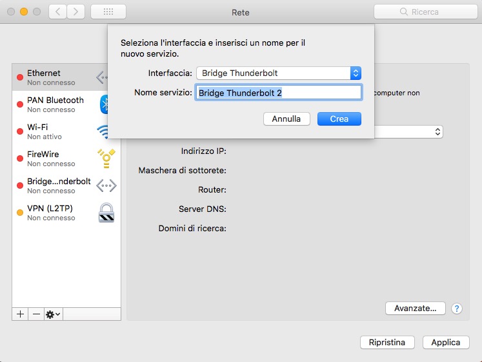This screenshot has width=482, height=362.
Task: Open the Interfaccia dropdown
Action: [x=278, y=73]
